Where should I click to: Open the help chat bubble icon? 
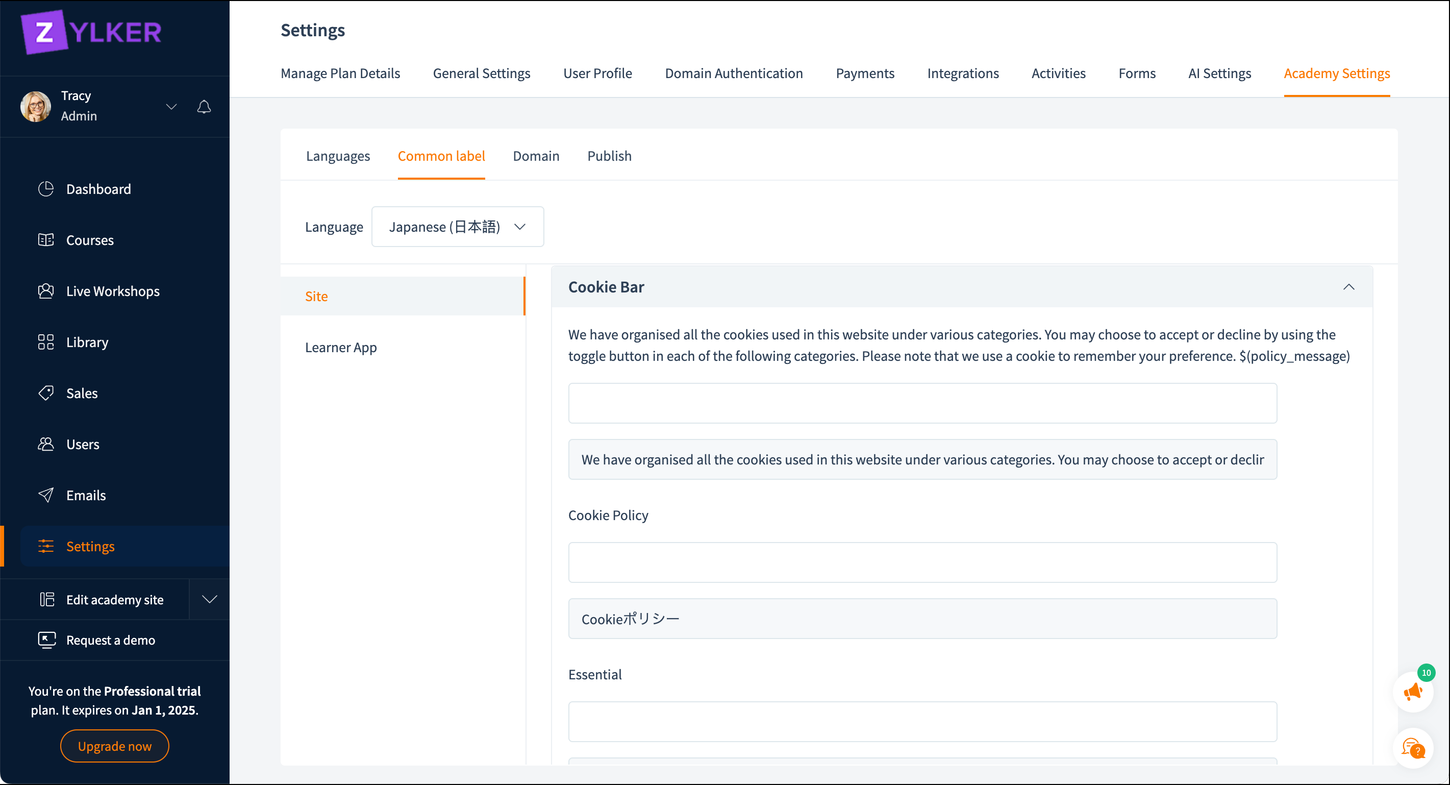[1412, 748]
